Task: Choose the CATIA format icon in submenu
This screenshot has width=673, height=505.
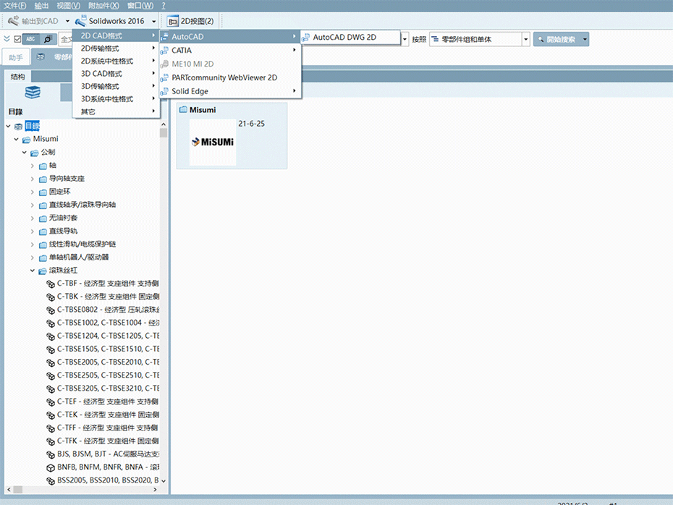Action: [164, 50]
